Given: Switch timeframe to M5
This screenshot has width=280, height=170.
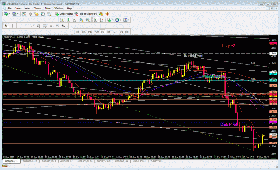Looking at the screenshot, I should coord(84,32).
